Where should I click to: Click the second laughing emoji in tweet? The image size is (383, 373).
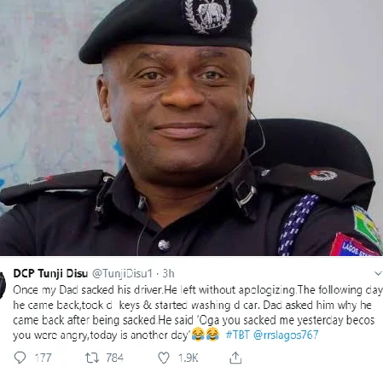(212, 335)
